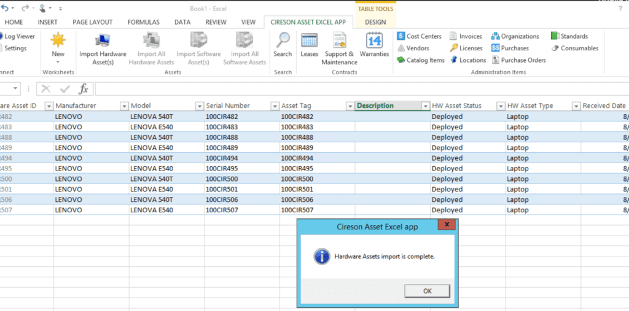The width and height of the screenshot is (629, 311).
Task: Click the insert function fx button
Action: 84,89
